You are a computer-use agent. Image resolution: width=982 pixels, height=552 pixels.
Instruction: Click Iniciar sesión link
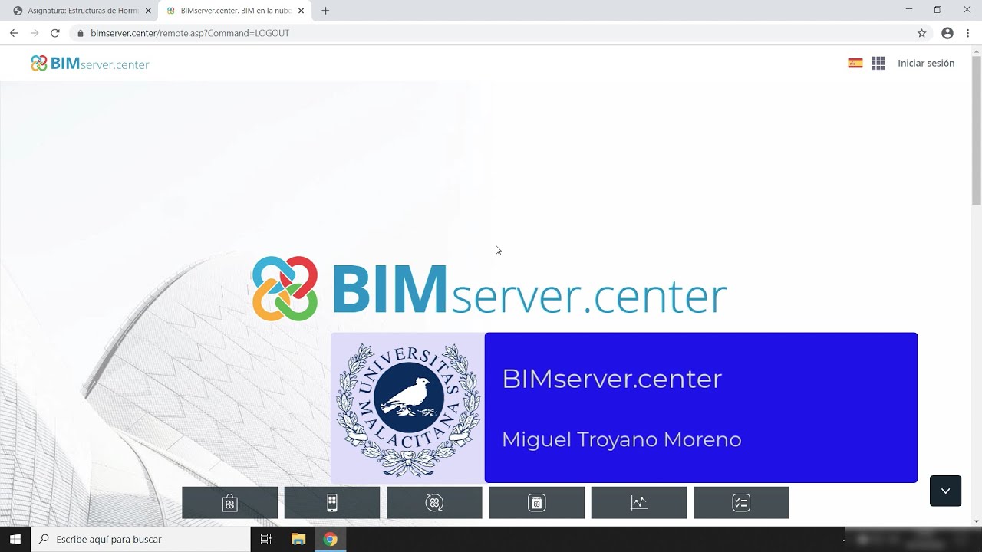[x=926, y=64]
